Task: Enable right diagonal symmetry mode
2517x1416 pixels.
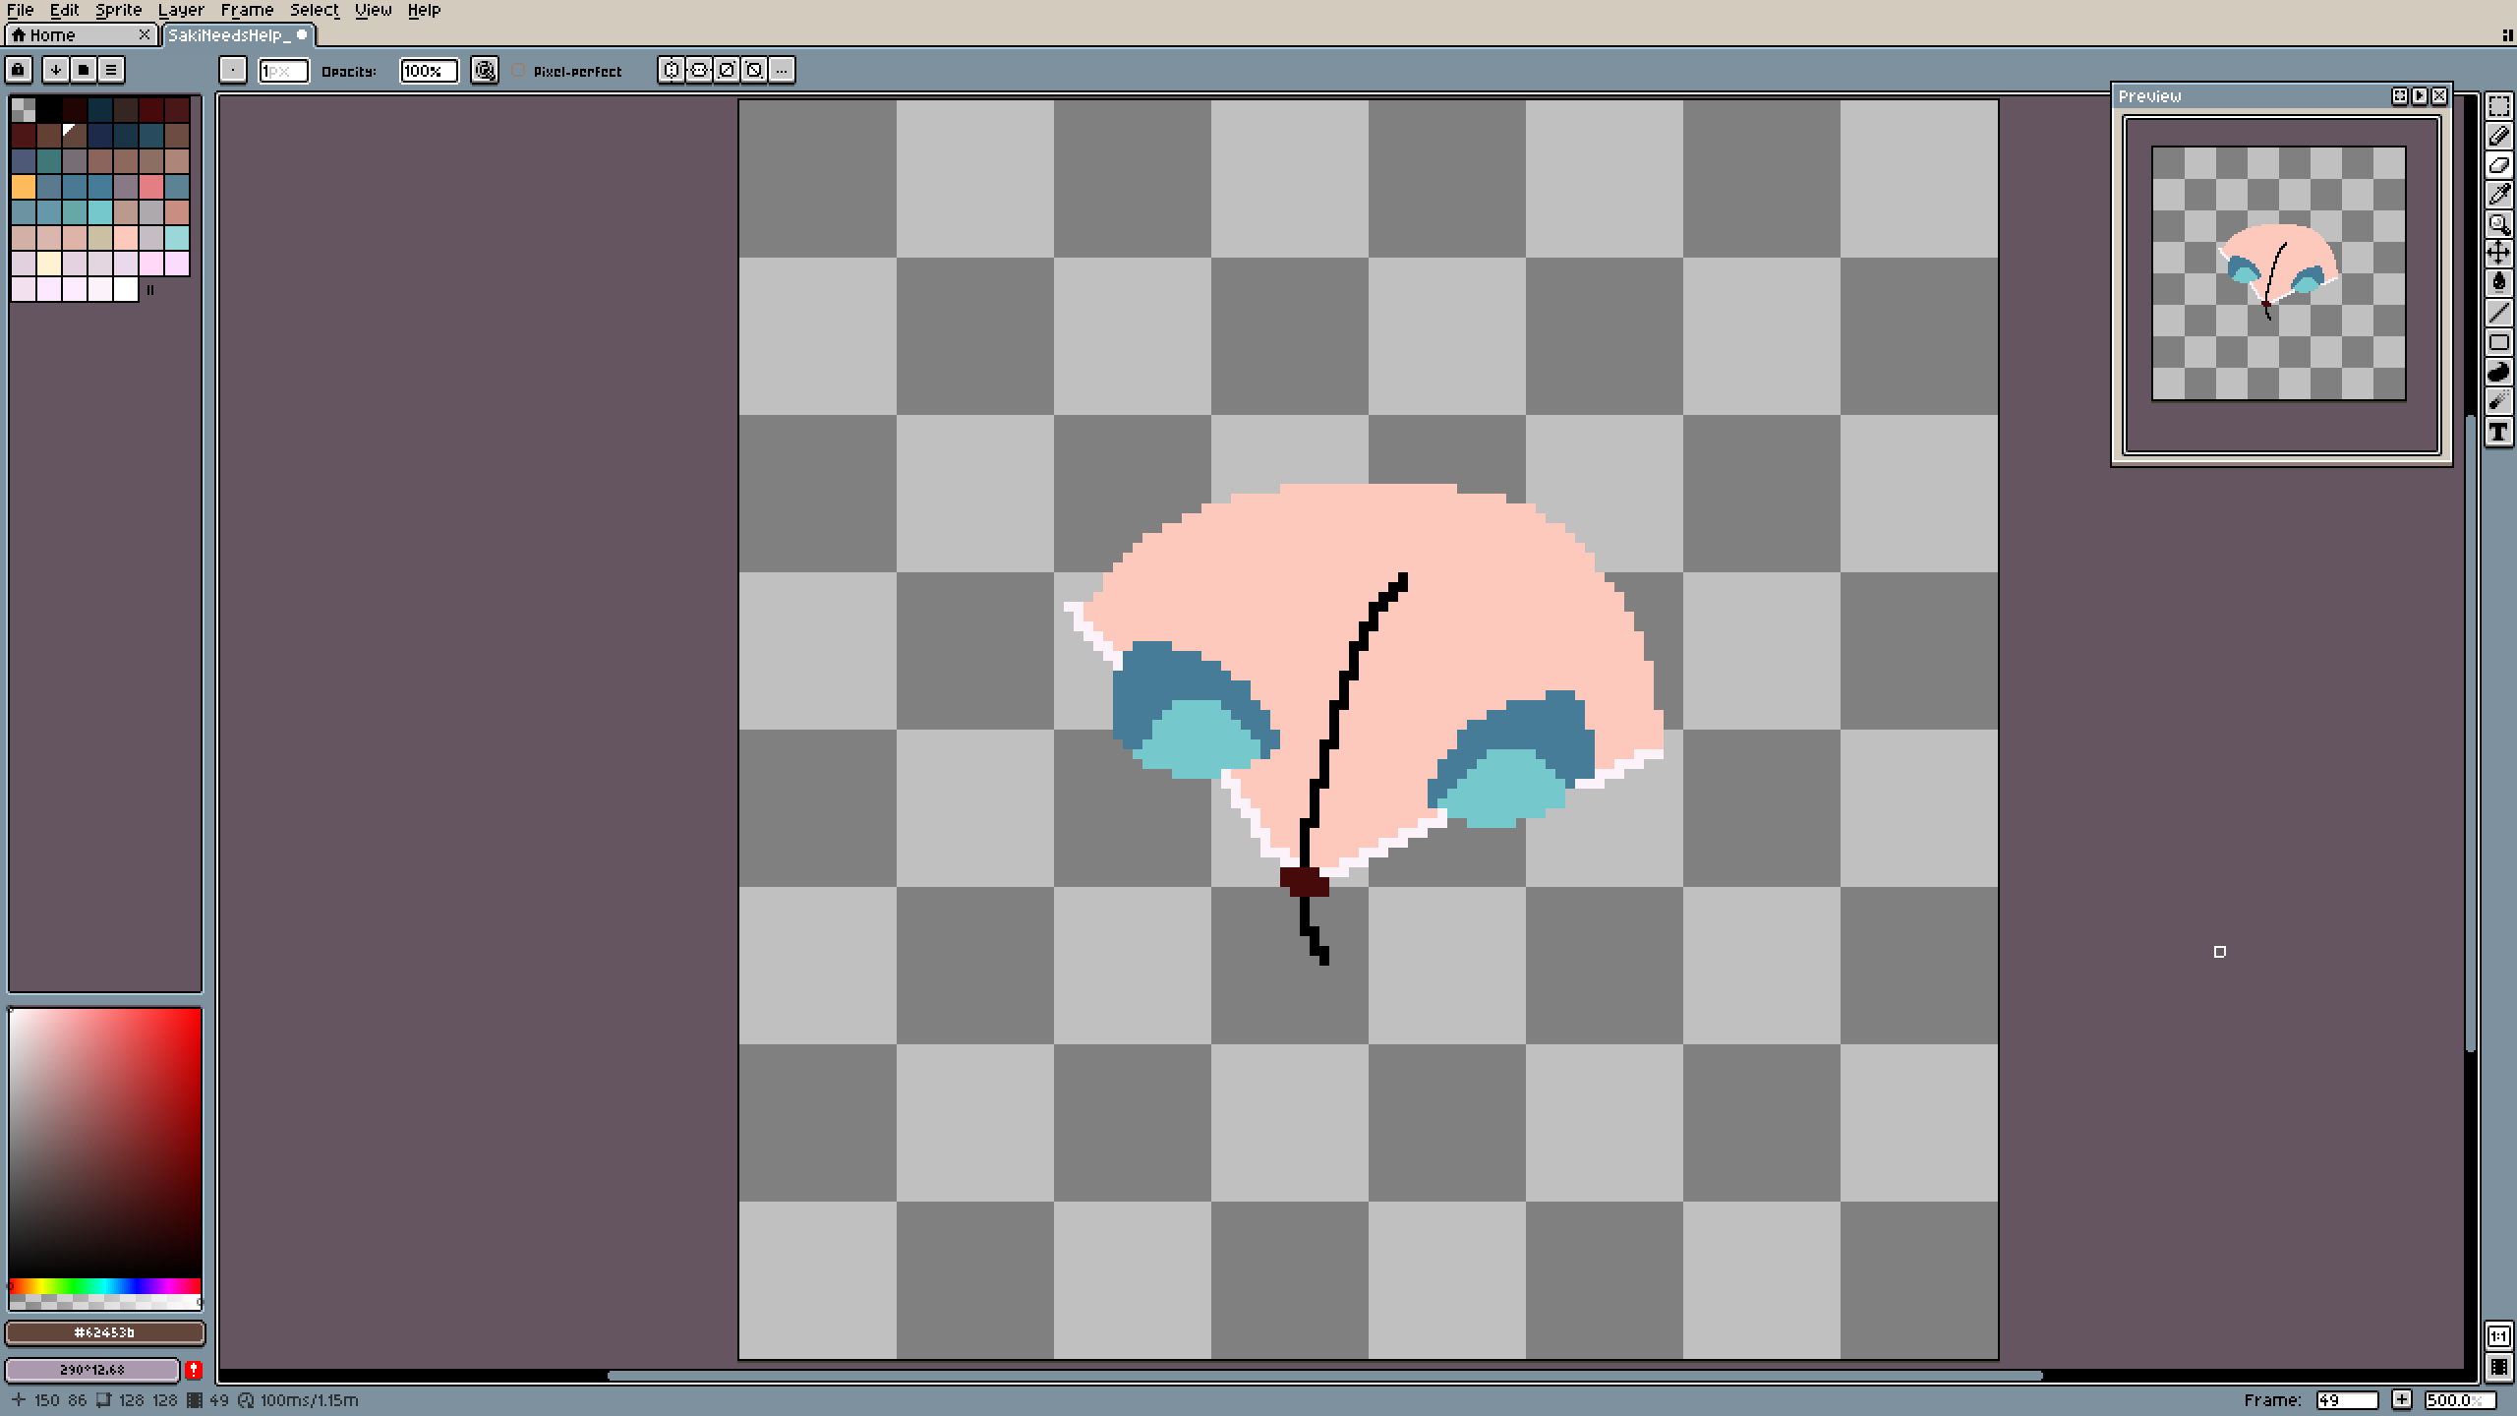Action: point(727,70)
